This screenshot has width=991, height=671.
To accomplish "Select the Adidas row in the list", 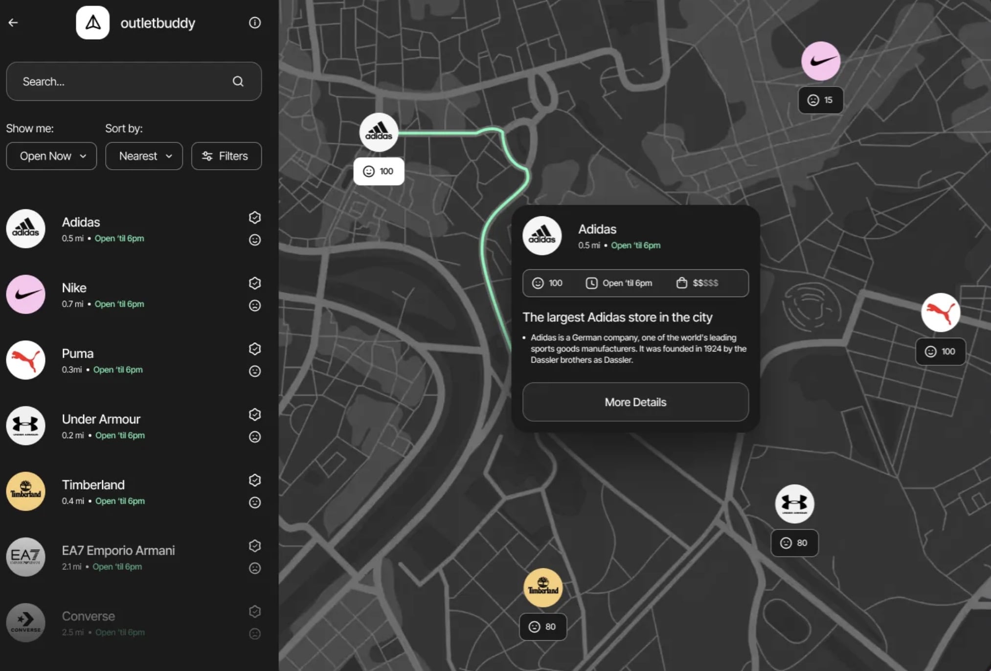I will [x=134, y=229].
